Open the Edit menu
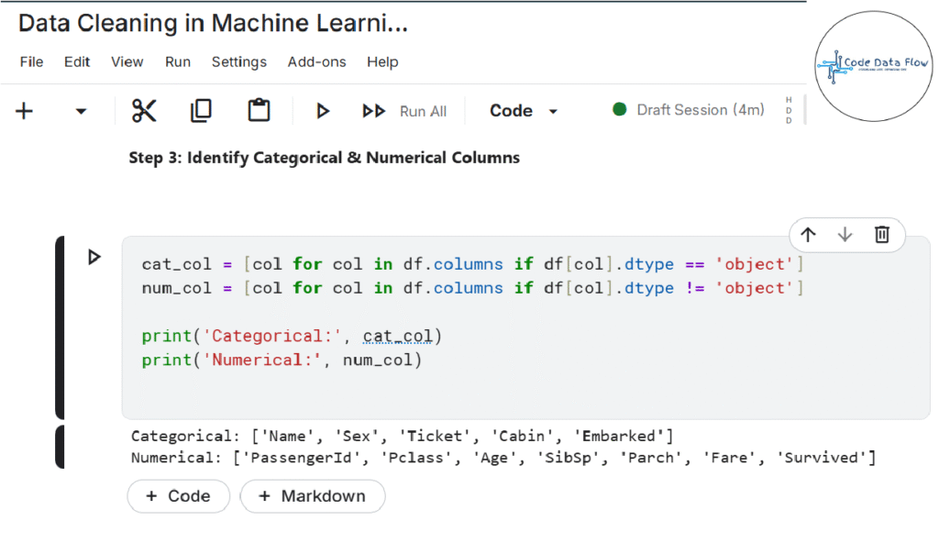The width and height of the screenshot is (939, 543). [77, 61]
